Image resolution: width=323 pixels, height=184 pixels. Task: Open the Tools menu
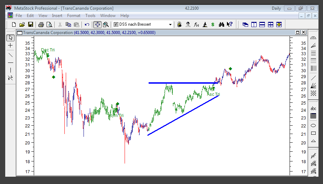click(90, 16)
